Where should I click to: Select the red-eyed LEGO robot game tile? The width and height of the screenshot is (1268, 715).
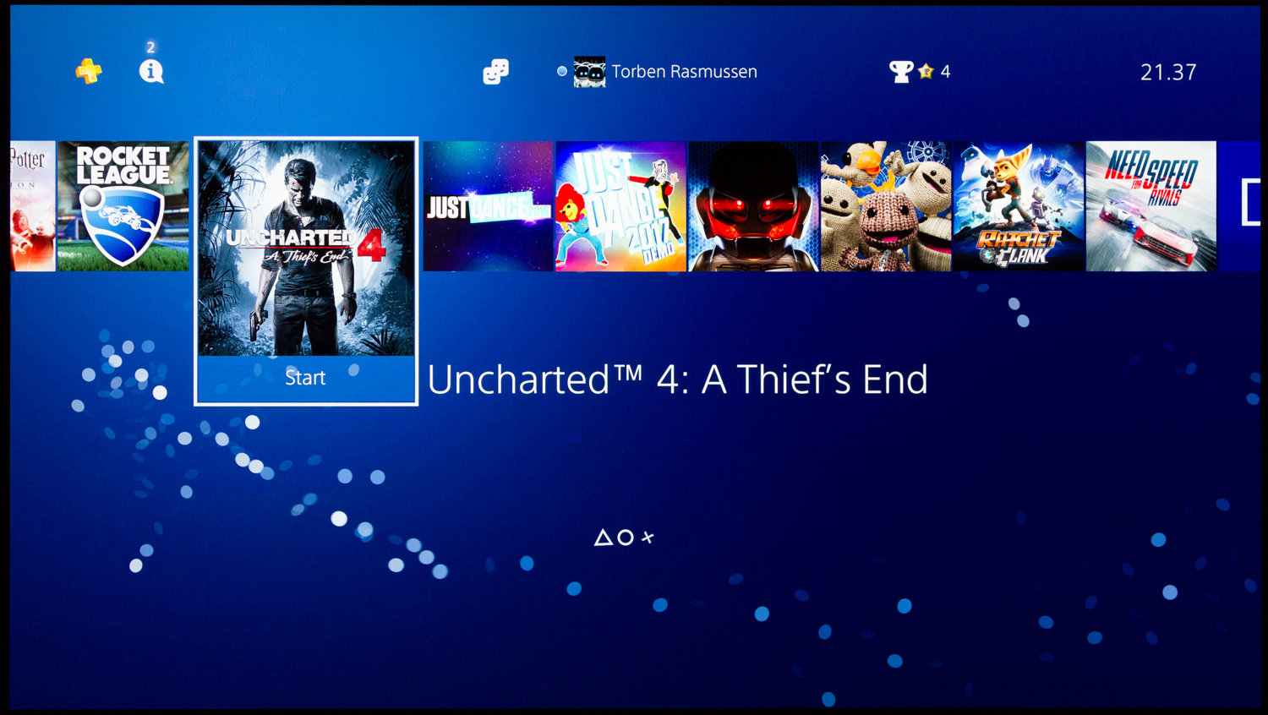[753, 206]
